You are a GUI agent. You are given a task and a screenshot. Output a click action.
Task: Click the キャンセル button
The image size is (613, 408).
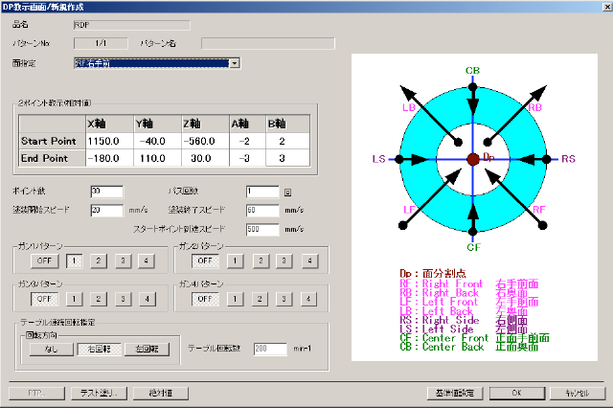pos(578,393)
